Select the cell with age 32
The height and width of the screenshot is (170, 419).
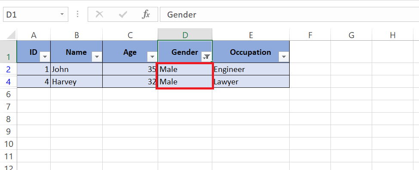[130, 81]
